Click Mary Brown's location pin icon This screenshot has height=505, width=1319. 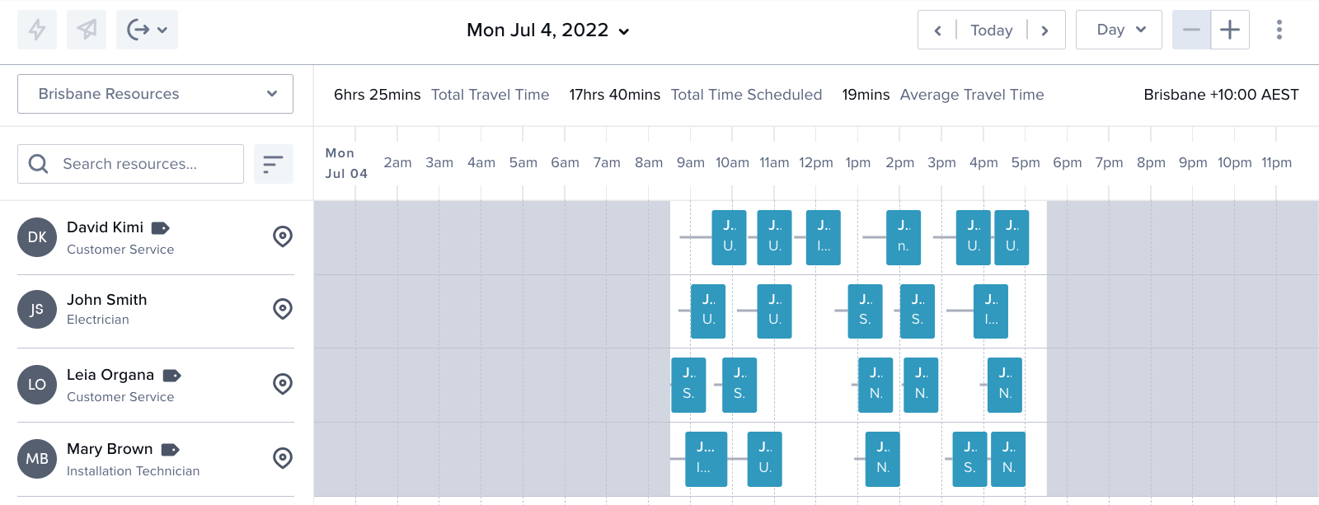[283, 458]
